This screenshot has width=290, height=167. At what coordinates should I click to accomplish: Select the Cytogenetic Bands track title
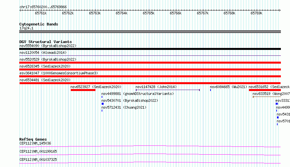(x=39, y=24)
